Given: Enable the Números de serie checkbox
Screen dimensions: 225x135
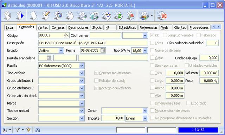Looking at the screenshot, I should coord(152,50).
